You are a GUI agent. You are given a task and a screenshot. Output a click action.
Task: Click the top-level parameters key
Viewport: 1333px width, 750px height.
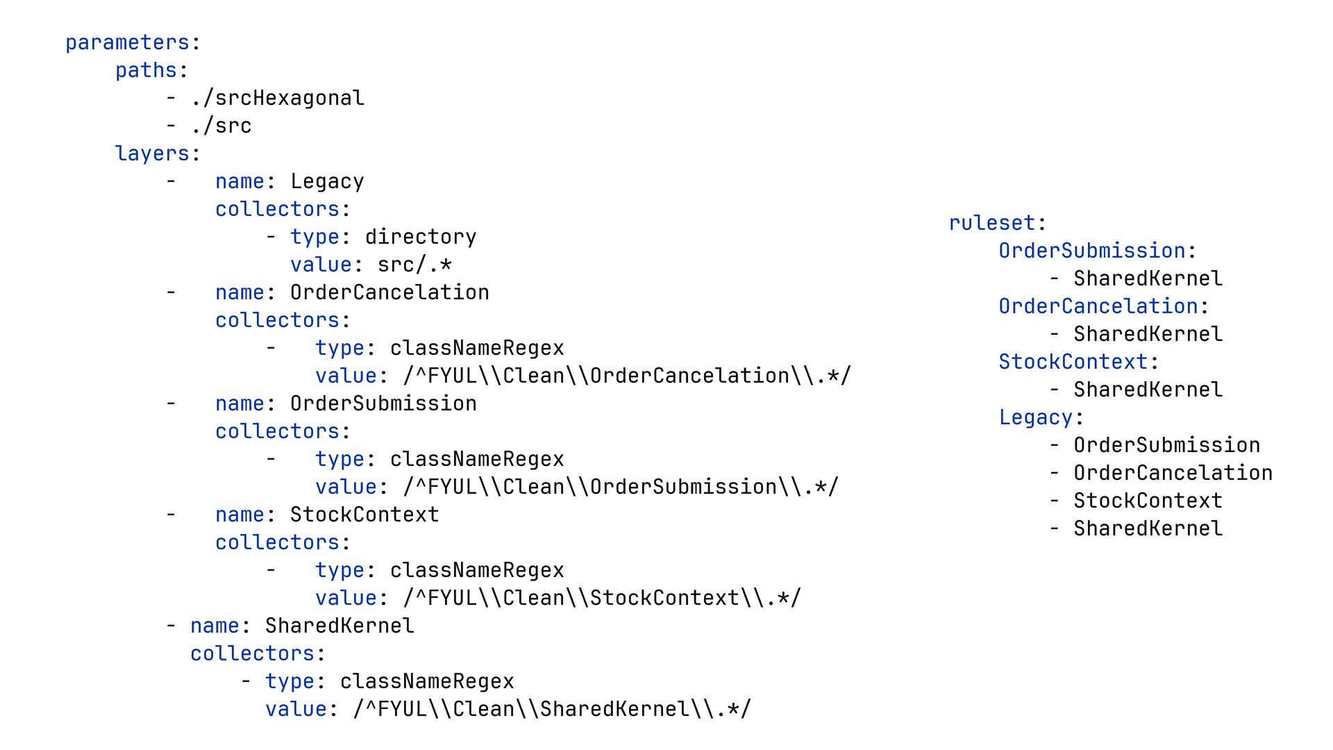(127, 43)
